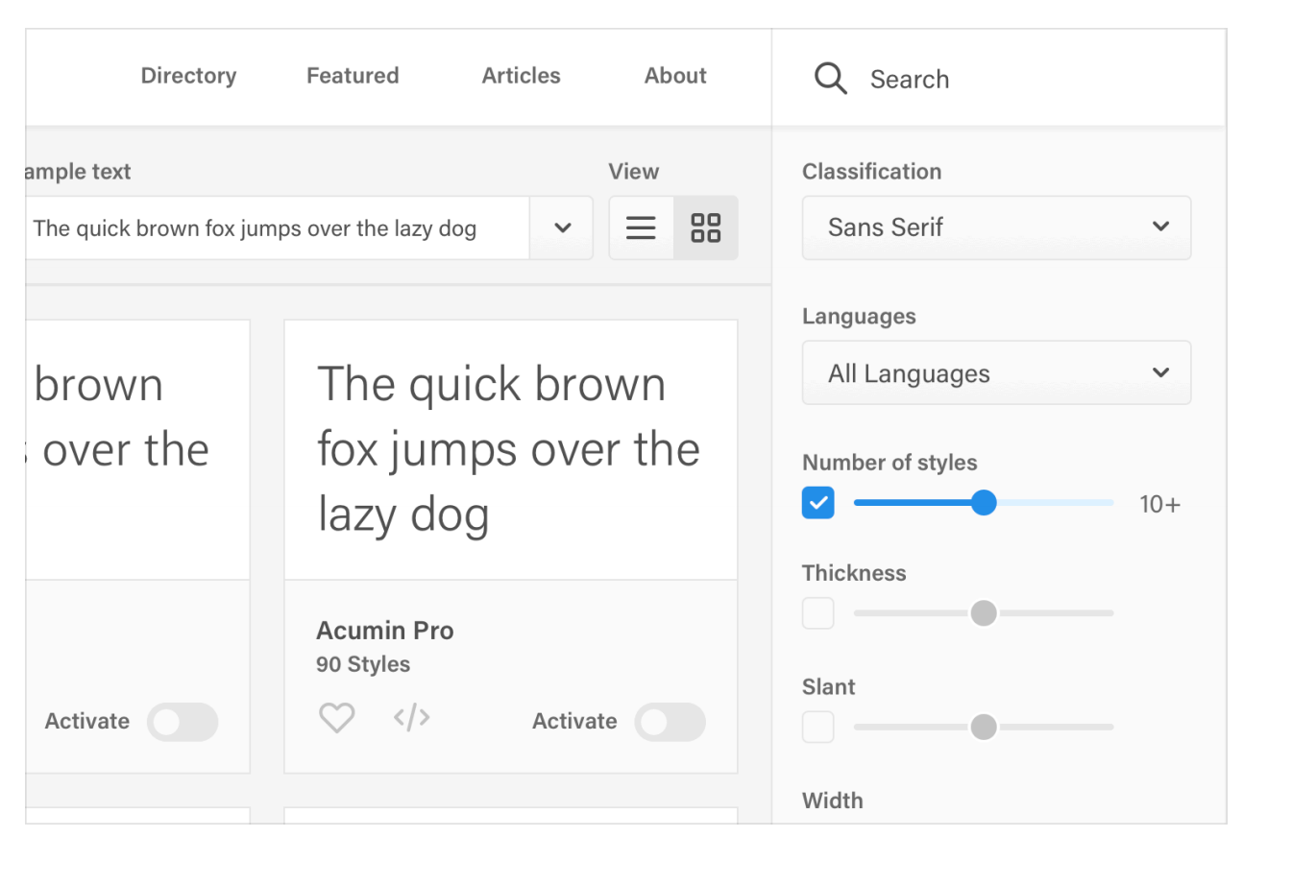1316x885 pixels.
Task: Open the Classification Sans Serif dropdown
Action: pos(996,227)
